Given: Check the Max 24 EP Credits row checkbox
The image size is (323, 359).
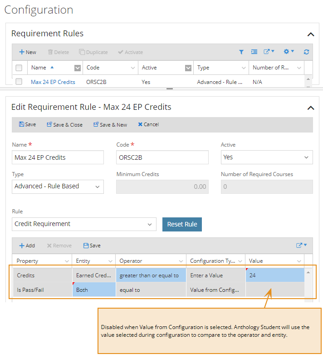Looking at the screenshot, I should point(19,82).
